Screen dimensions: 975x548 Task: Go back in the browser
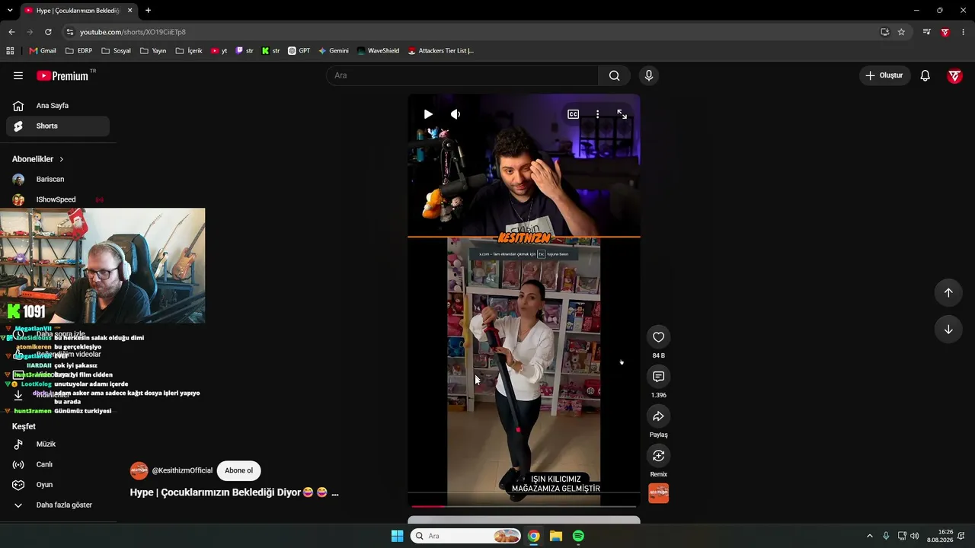[11, 32]
